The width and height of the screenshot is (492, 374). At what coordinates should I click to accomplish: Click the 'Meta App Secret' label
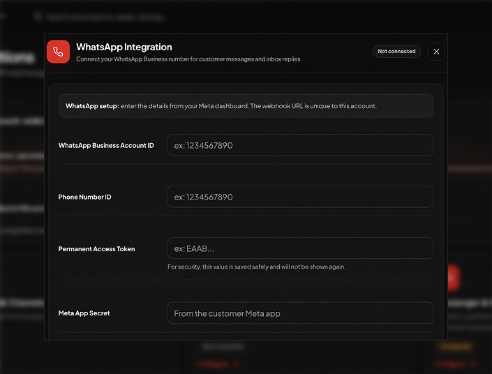pos(84,313)
